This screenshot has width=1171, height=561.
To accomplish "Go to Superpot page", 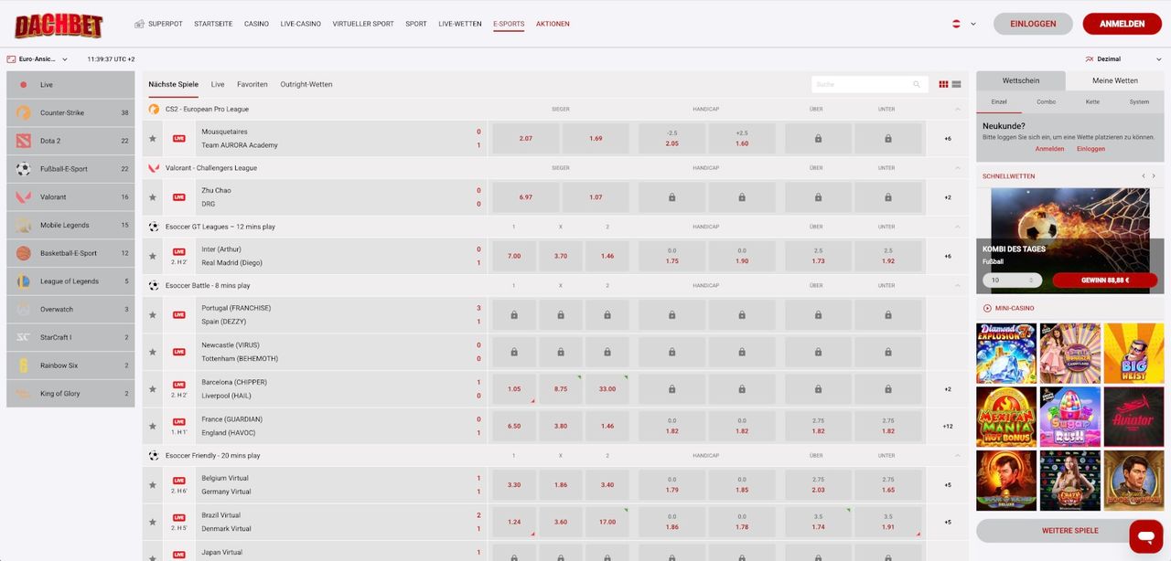I will (x=157, y=24).
